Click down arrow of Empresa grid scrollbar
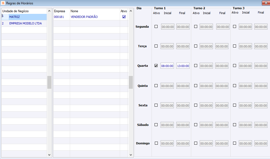This screenshot has width=270, height=159. tap(131, 155)
